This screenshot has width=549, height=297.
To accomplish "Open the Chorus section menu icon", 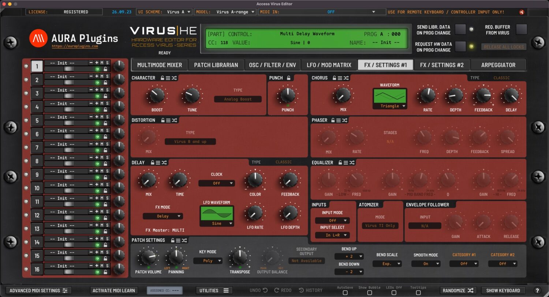I will tap(340, 78).
